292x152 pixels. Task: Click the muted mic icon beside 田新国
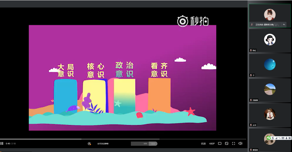251,100
